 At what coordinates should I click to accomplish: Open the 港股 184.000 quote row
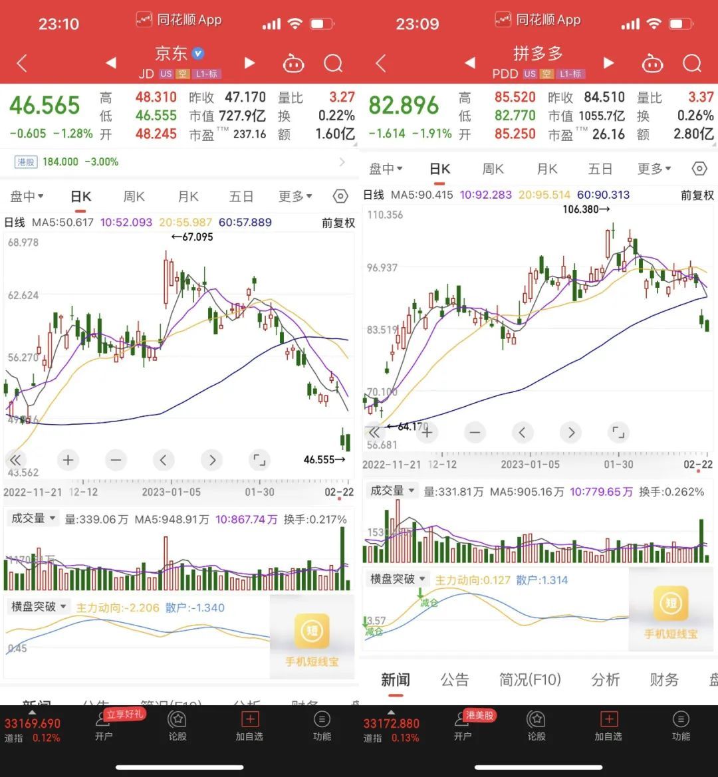[179, 162]
